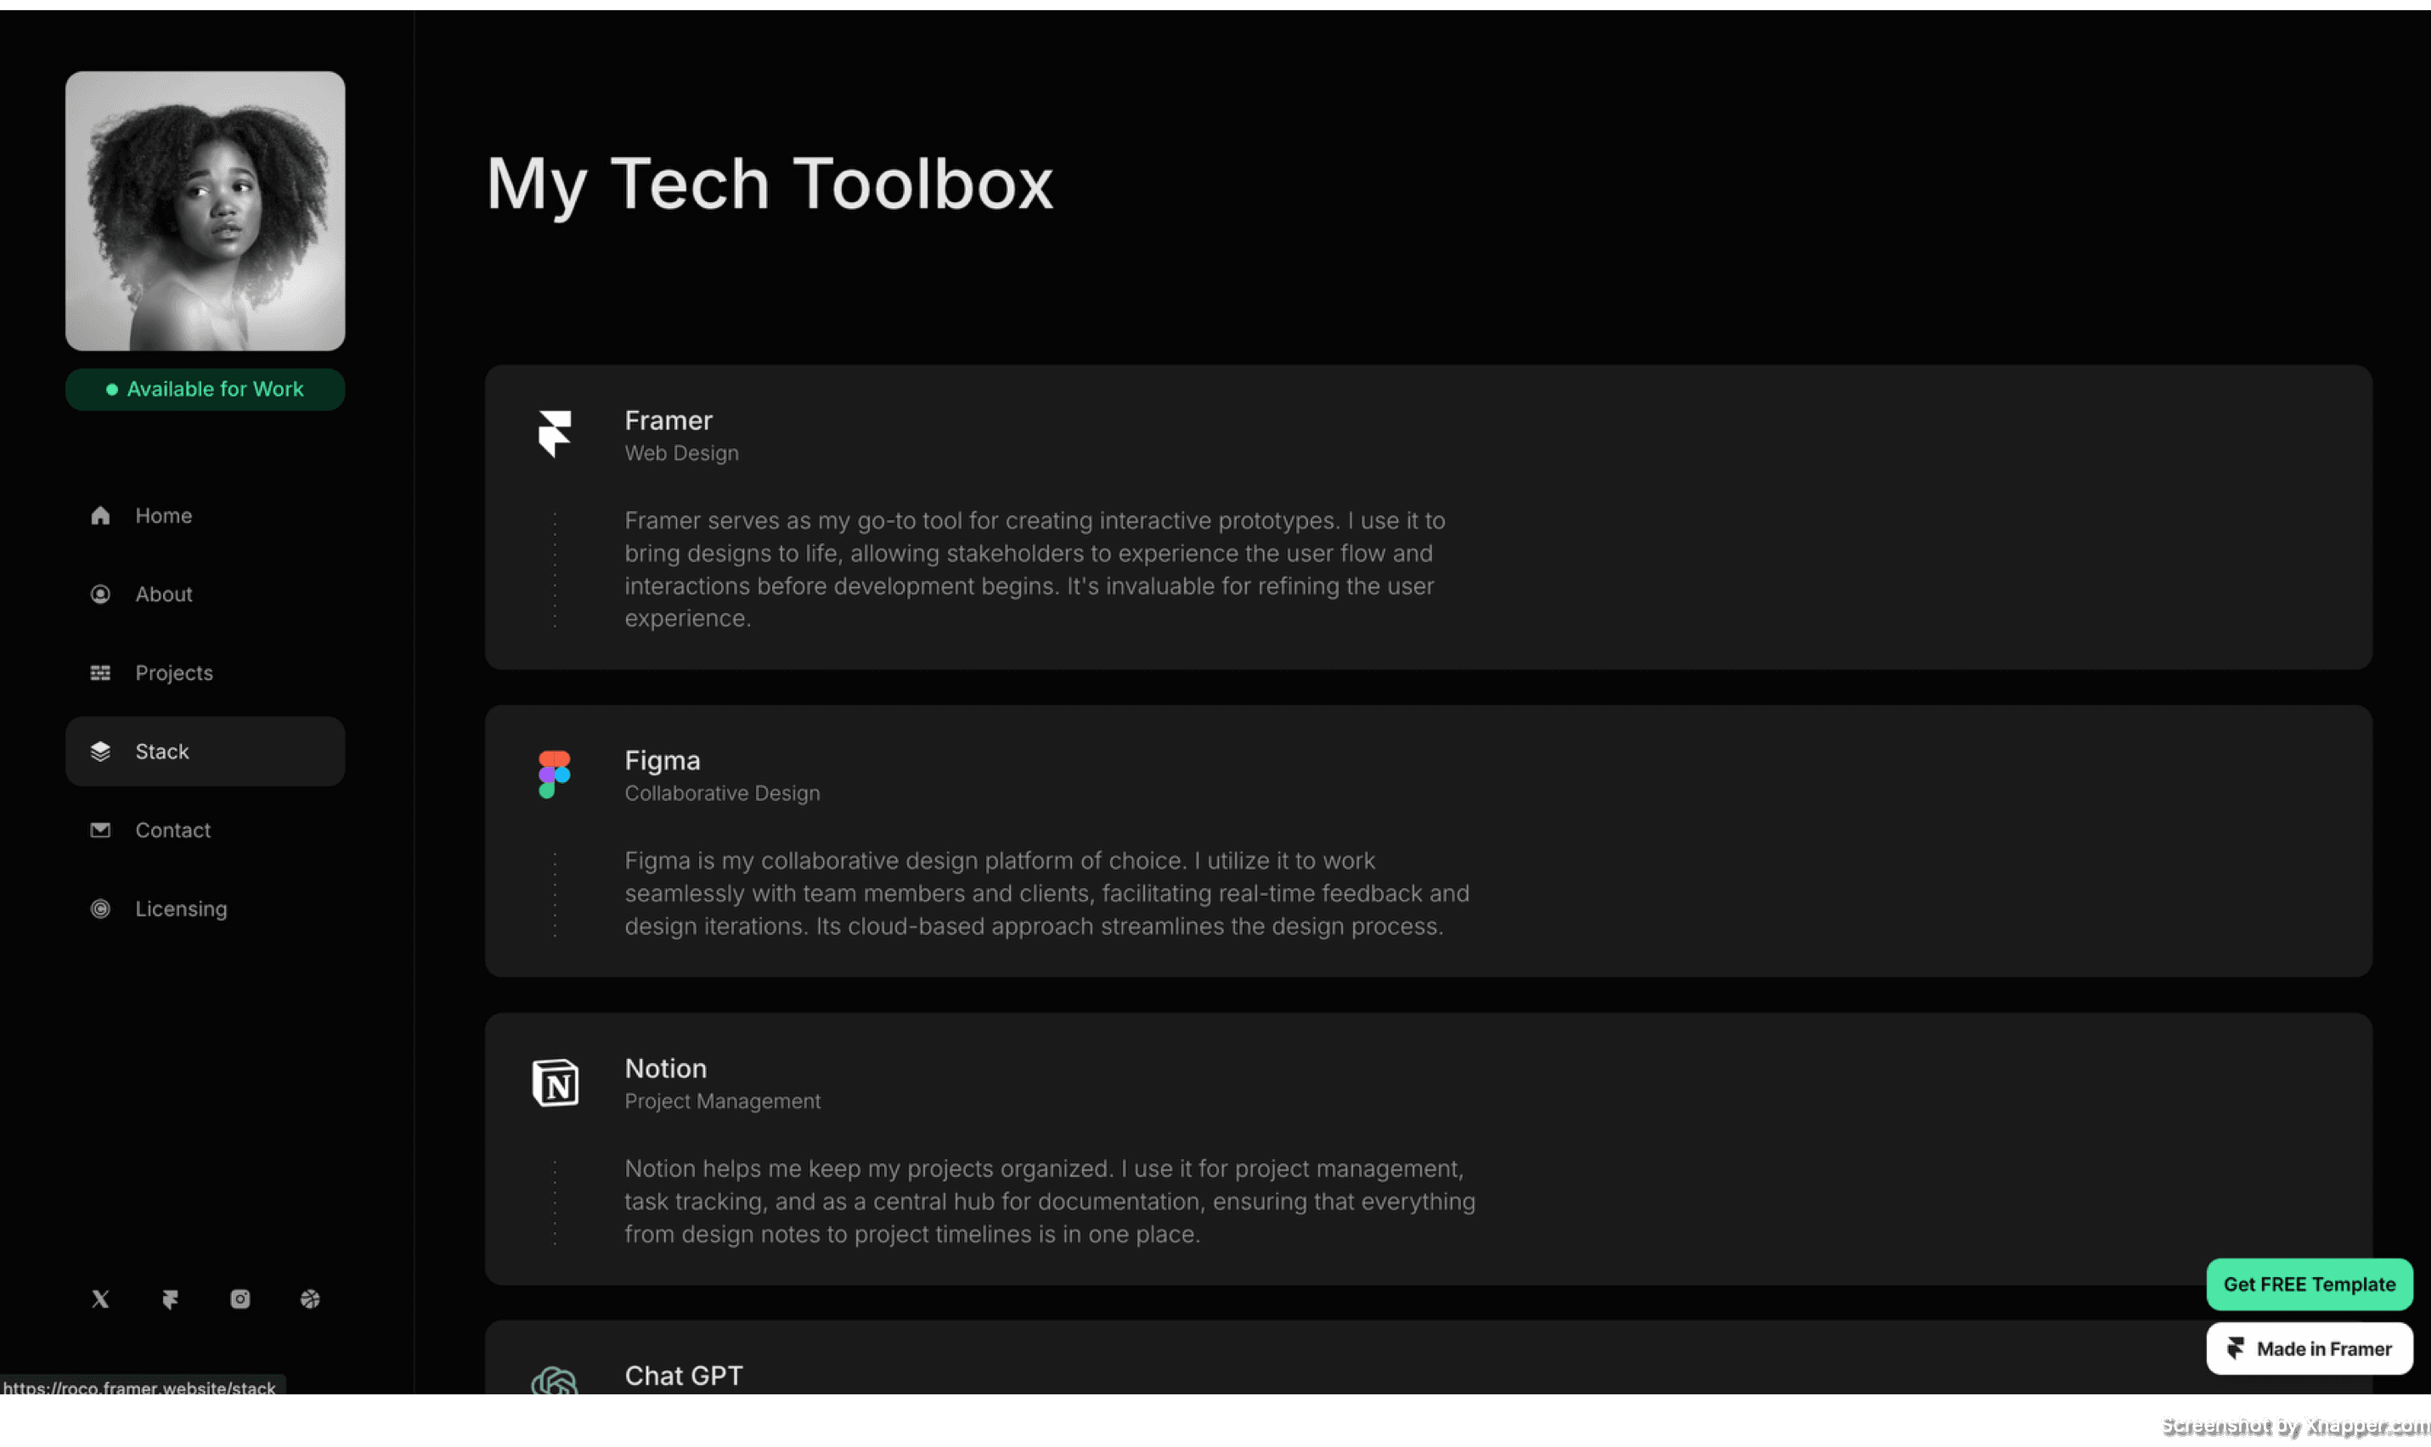This screenshot has width=2431, height=1447.
Task: Click the Instagram social icon
Action: point(240,1298)
